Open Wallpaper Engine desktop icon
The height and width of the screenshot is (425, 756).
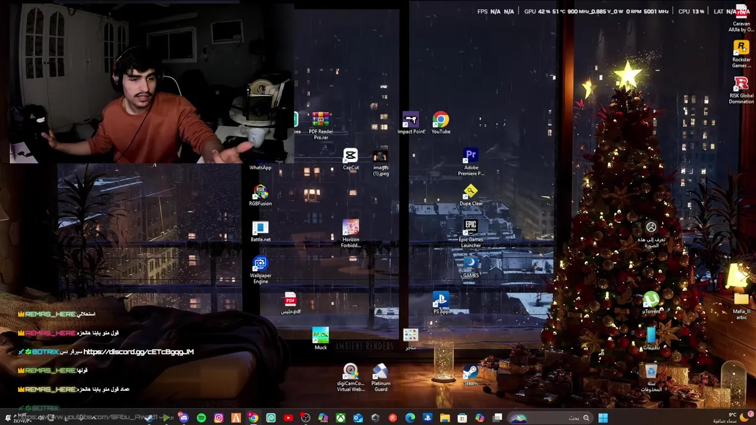click(x=260, y=270)
